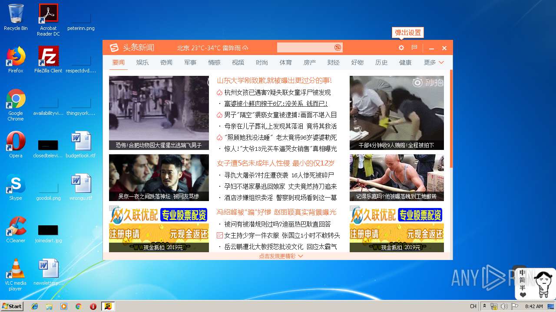Switch to 娱乐 tab

point(142,62)
